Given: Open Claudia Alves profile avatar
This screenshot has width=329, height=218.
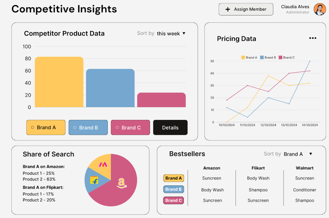Looking at the screenshot, I should click(320, 9).
